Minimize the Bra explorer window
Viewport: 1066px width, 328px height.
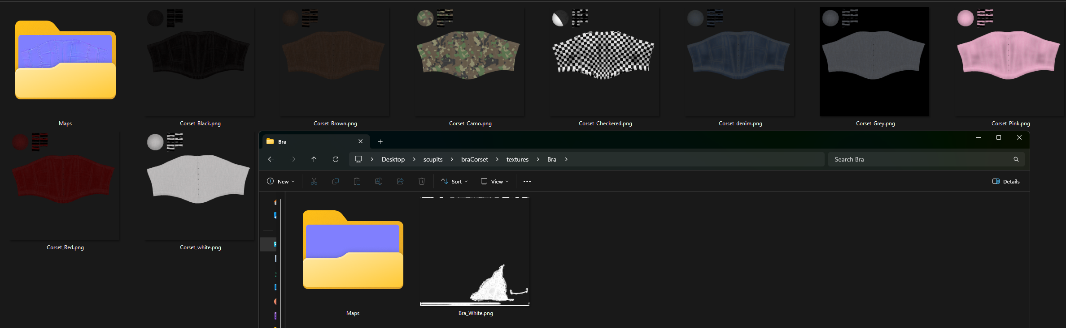pos(978,138)
